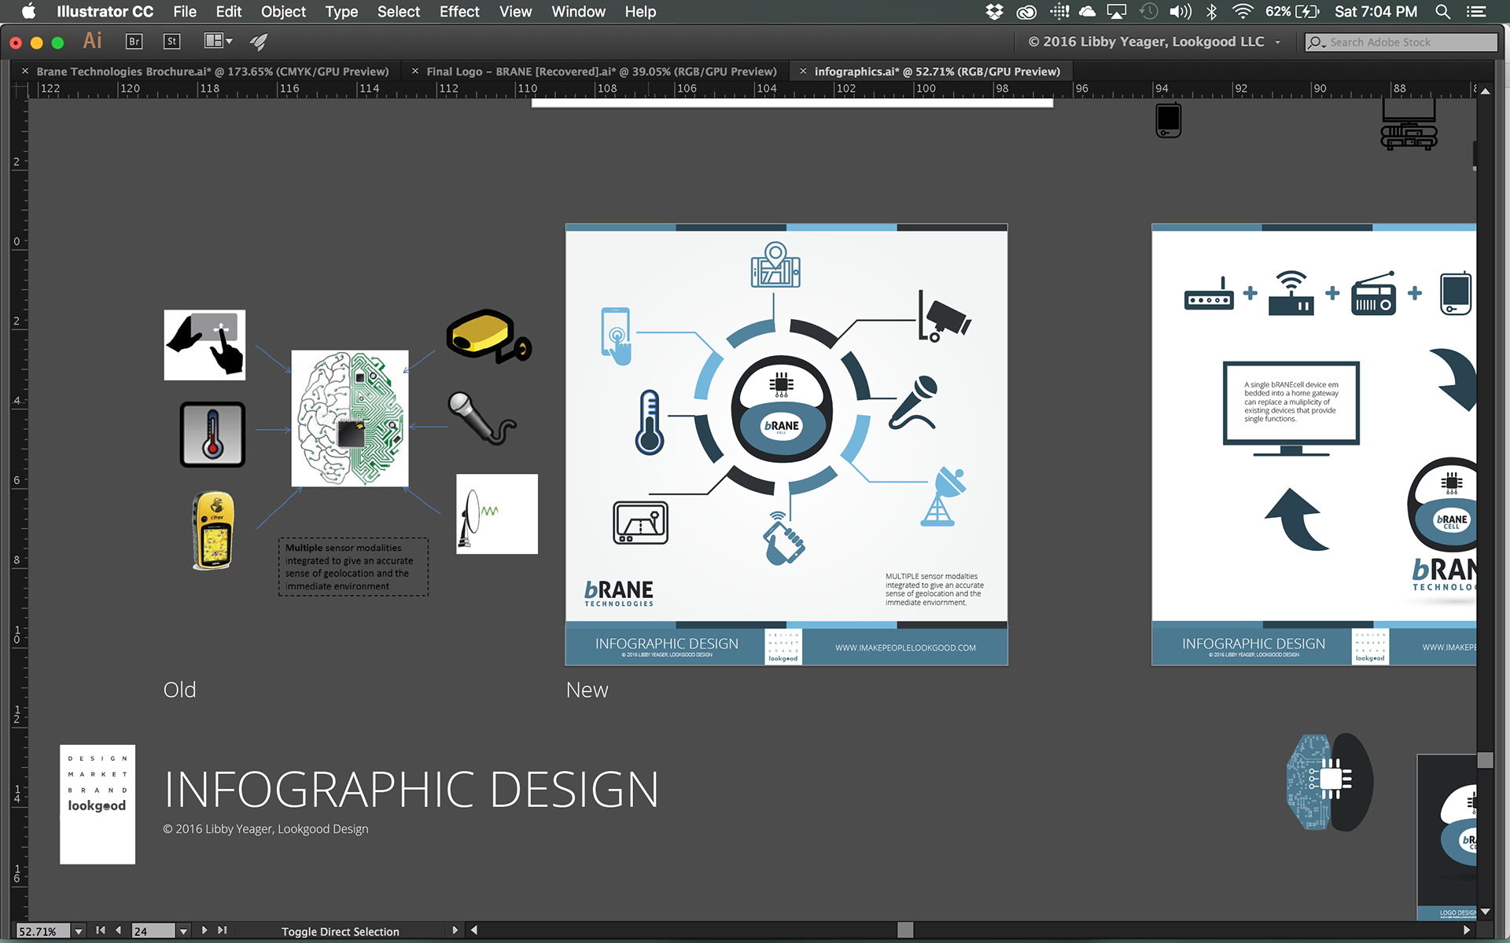Click vertical scroll down arrow
Viewport: 1510px width, 943px height.
point(1485,912)
